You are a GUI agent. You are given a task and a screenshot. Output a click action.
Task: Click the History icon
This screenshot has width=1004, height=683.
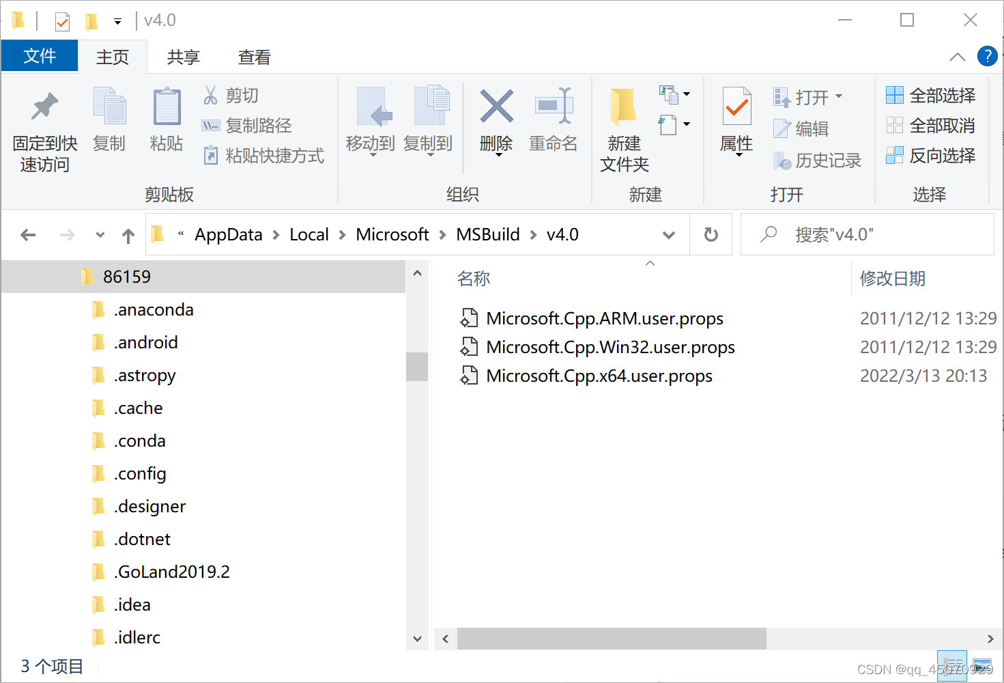[x=782, y=161]
